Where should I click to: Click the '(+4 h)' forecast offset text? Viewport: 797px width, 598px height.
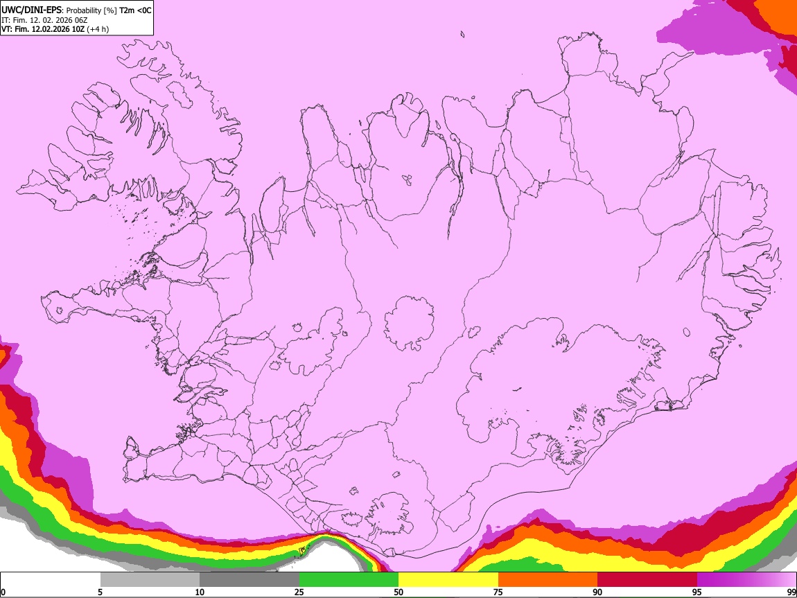pyautogui.click(x=98, y=29)
